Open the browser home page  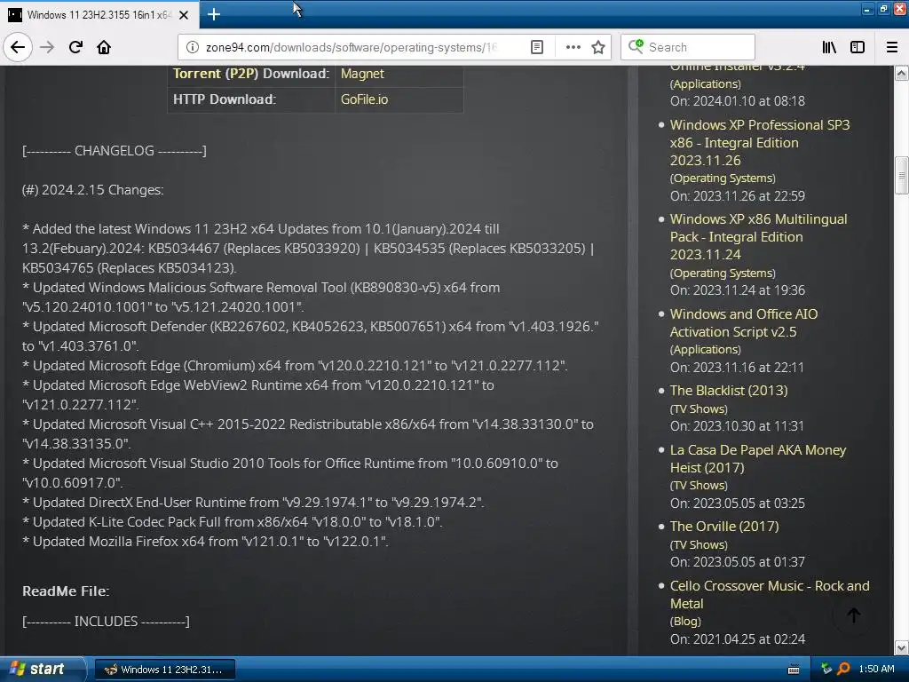click(x=104, y=47)
